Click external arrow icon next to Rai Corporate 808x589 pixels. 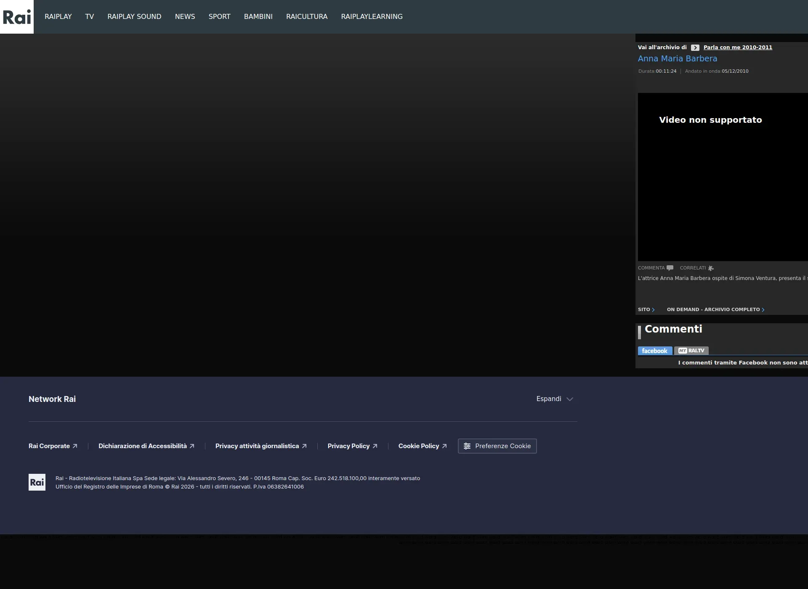[x=75, y=446]
